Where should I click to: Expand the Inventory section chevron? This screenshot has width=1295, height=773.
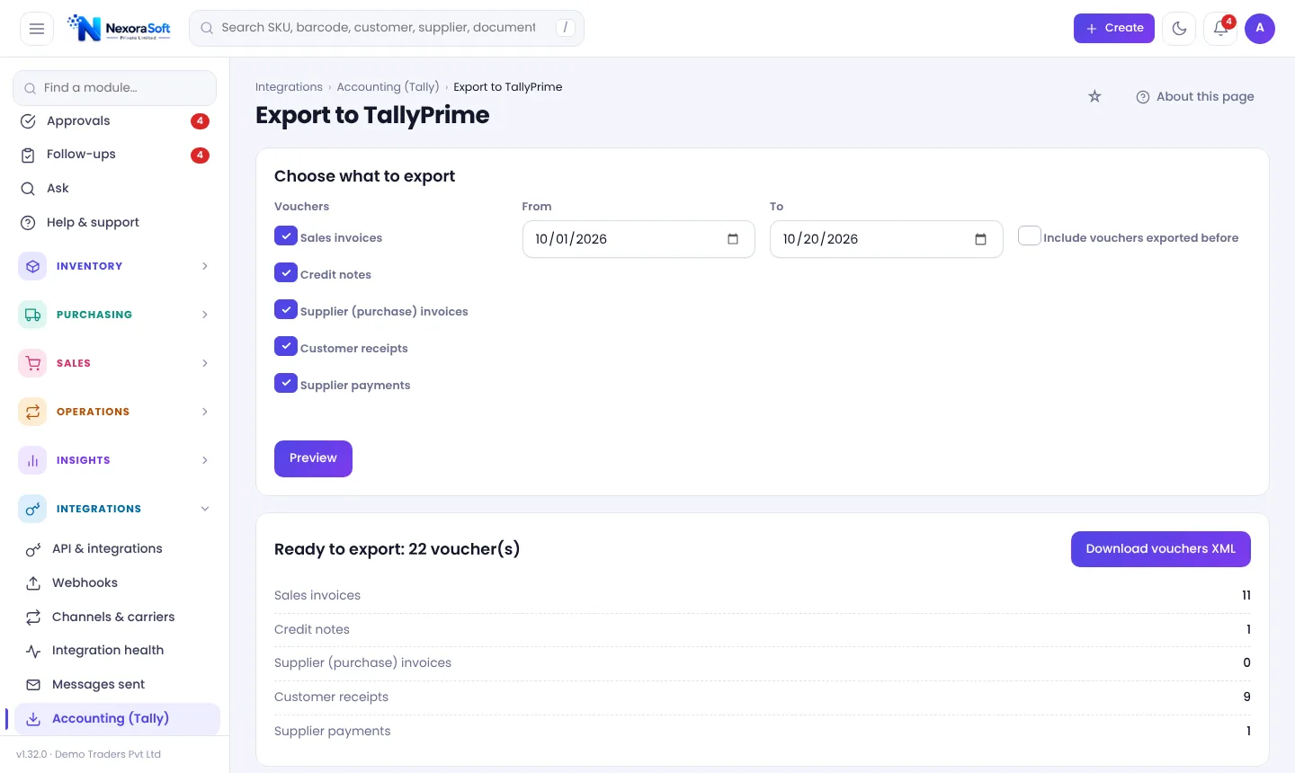205,266
